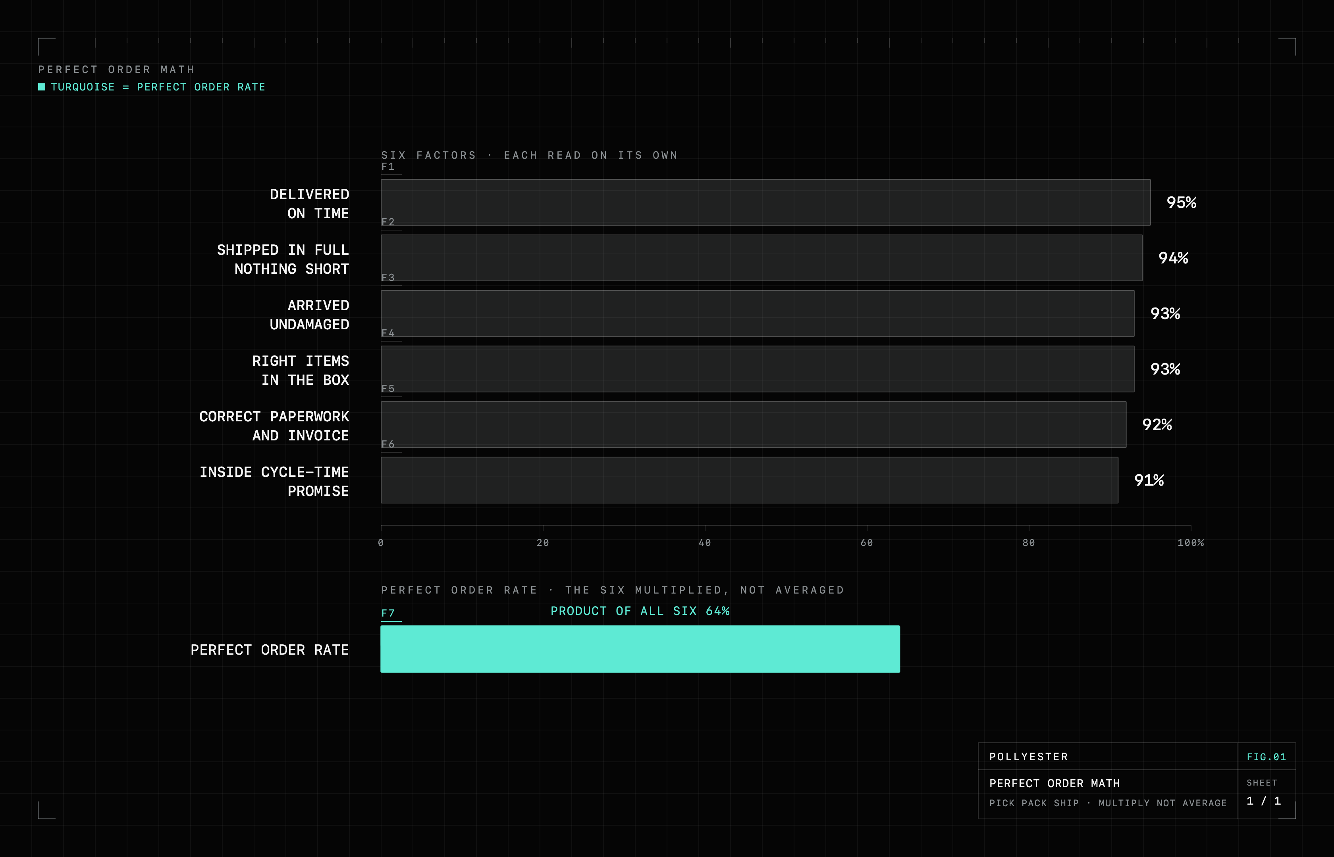
Task: Click the '95%' value label
Action: (x=1182, y=203)
